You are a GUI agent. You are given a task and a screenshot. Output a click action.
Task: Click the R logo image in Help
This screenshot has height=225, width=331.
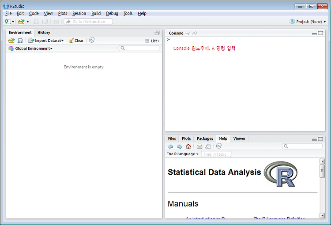pos(281,174)
